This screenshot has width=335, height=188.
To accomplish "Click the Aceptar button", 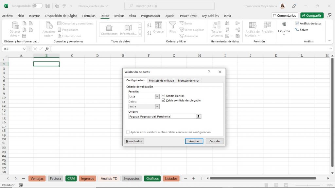I will [194, 141].
